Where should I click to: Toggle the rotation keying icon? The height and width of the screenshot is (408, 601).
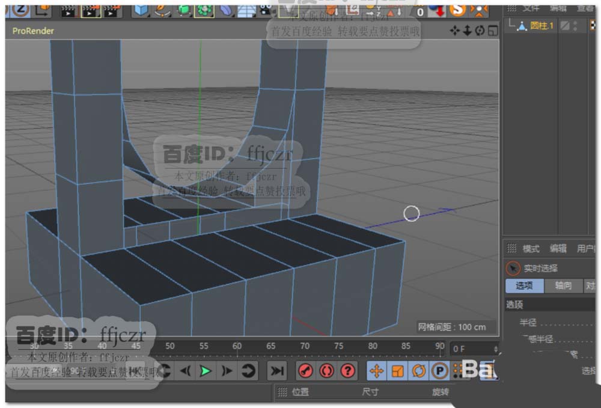(418, 371)
